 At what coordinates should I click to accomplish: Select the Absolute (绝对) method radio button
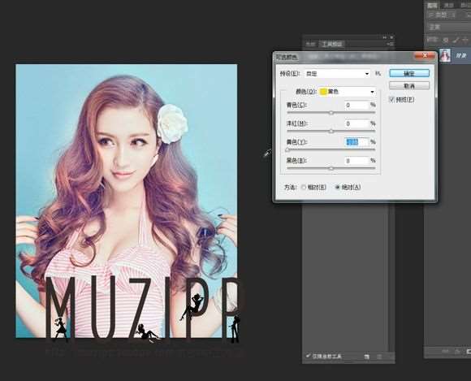pyautogui.click(x=337, y=187)
